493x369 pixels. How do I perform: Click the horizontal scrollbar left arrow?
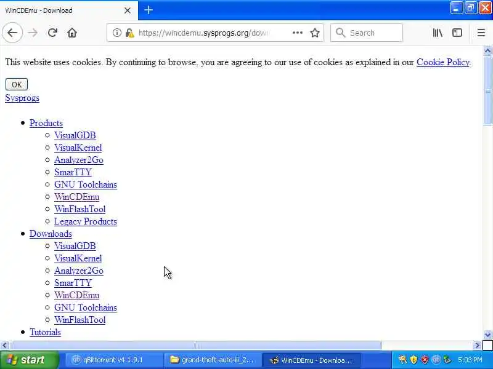(x=4, y=346)
